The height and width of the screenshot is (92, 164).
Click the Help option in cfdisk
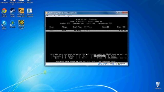click(85, 56)
